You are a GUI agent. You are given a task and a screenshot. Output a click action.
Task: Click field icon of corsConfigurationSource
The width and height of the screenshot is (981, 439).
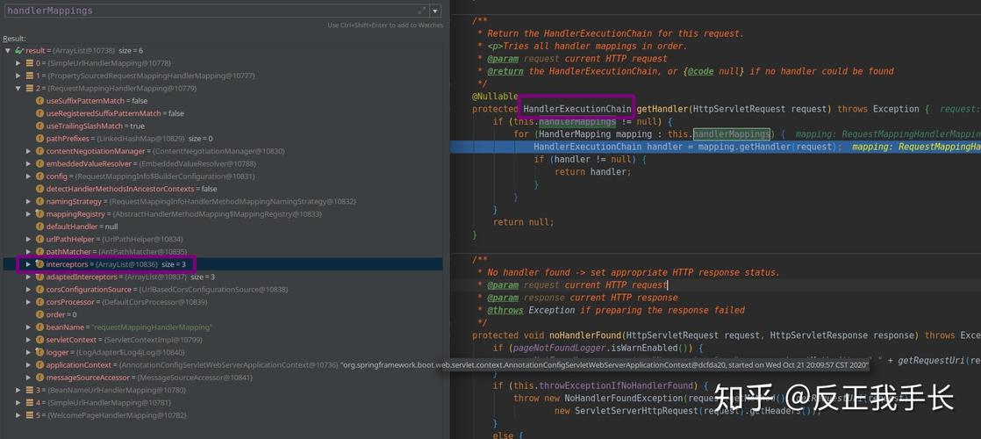point(40,290)
